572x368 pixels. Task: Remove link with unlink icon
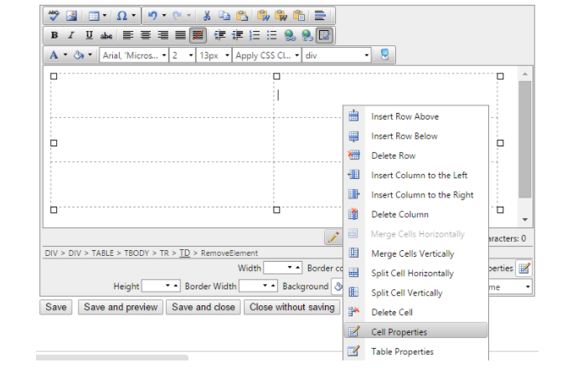(307, 35)
